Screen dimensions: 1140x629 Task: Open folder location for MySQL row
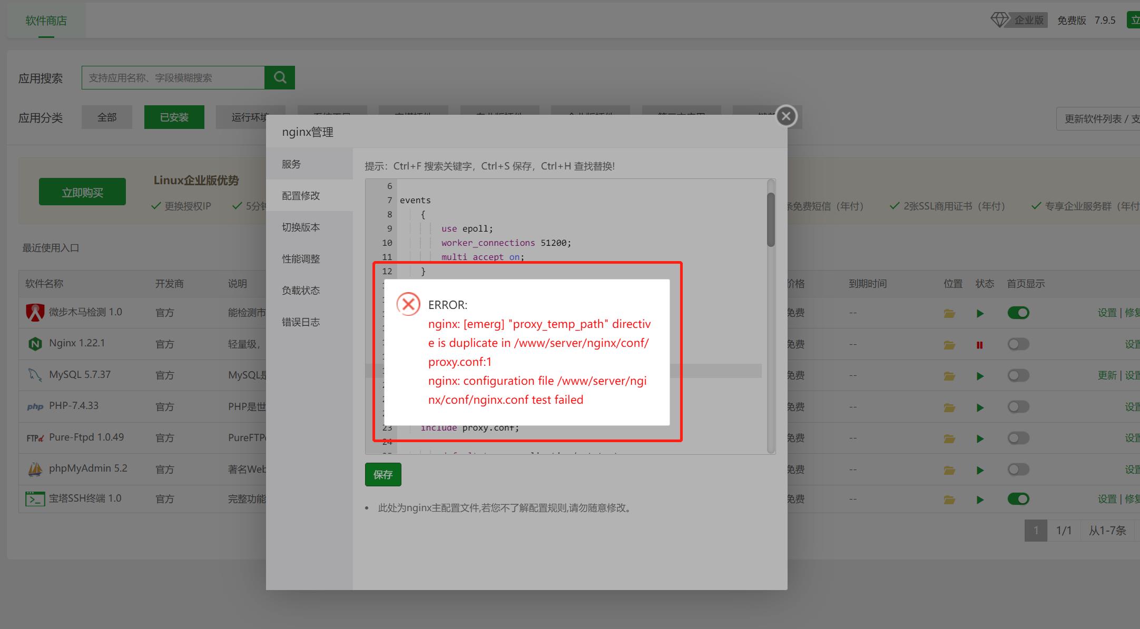[x=949, y=376]
